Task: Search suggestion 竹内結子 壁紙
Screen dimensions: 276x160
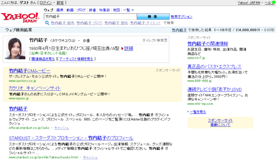Action: click(x=116, y=23)
